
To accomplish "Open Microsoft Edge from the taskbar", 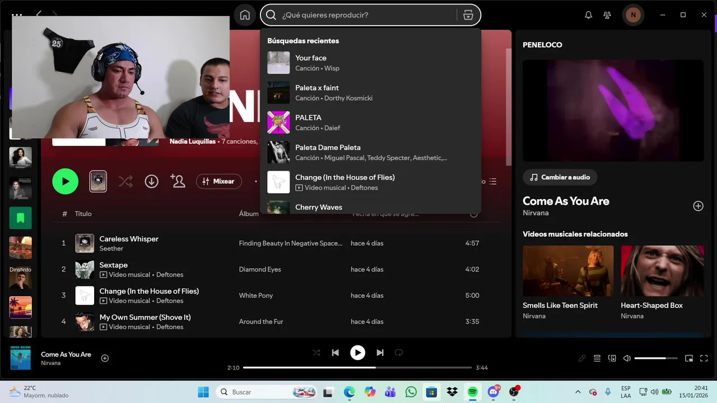I will click(x=350, y=392).
